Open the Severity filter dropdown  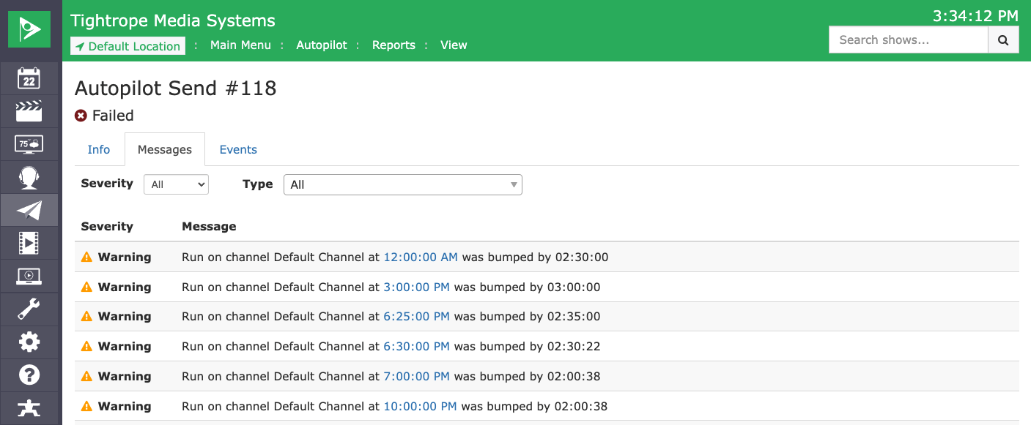click(176, 184)
